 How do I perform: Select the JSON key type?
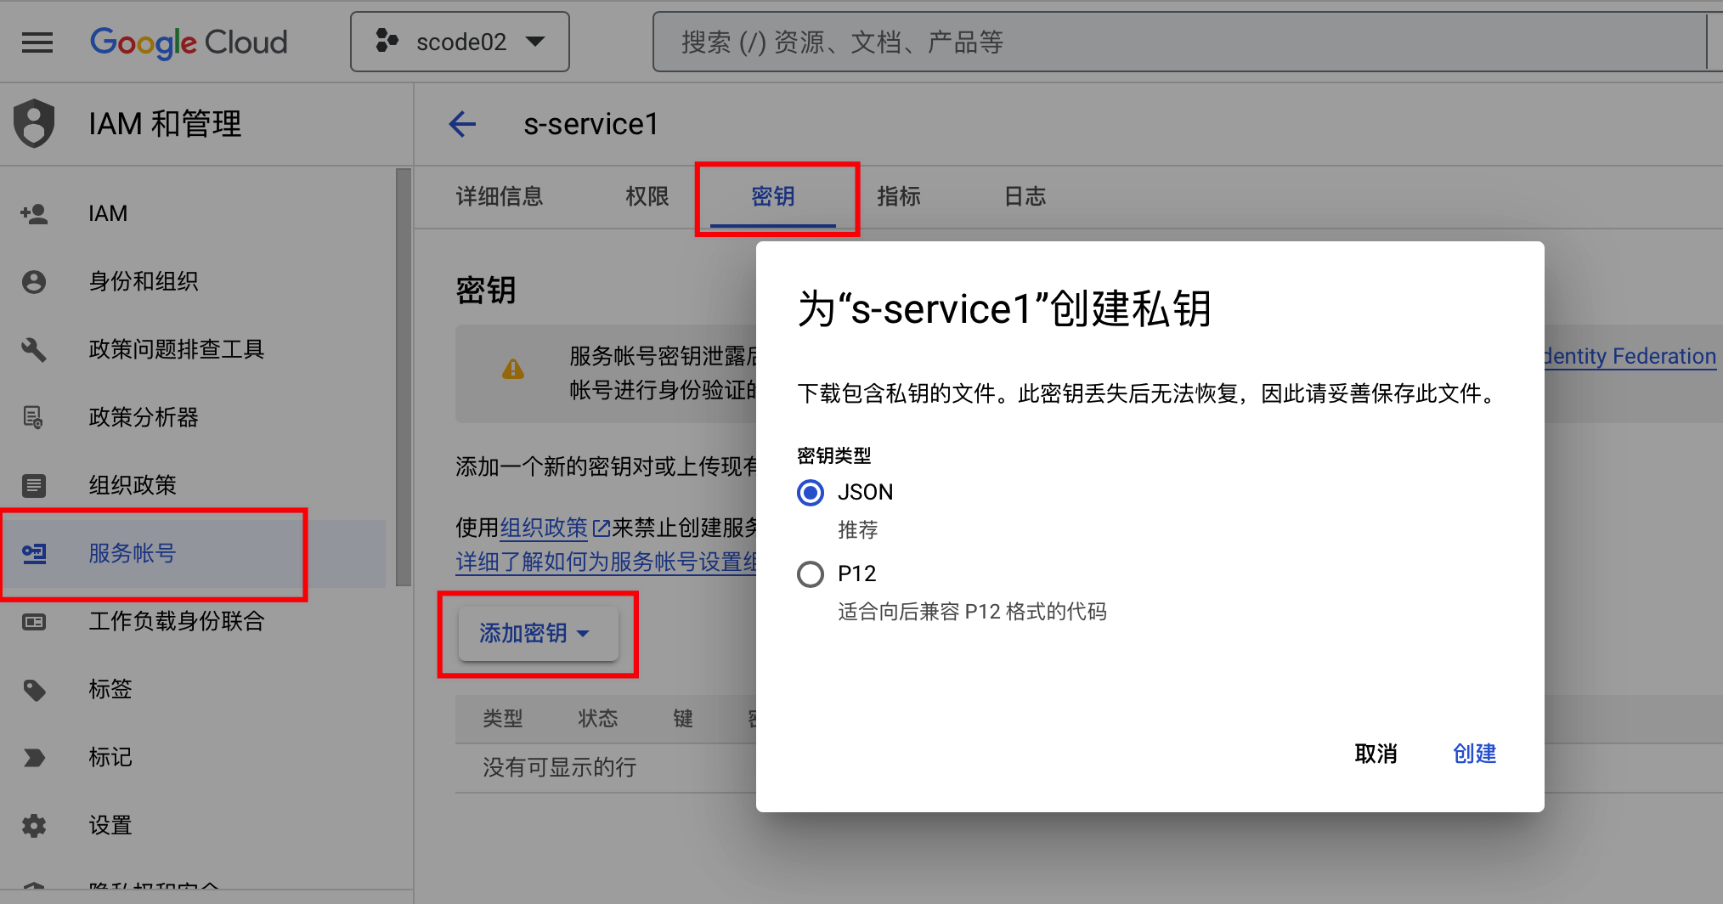point(811,492)
